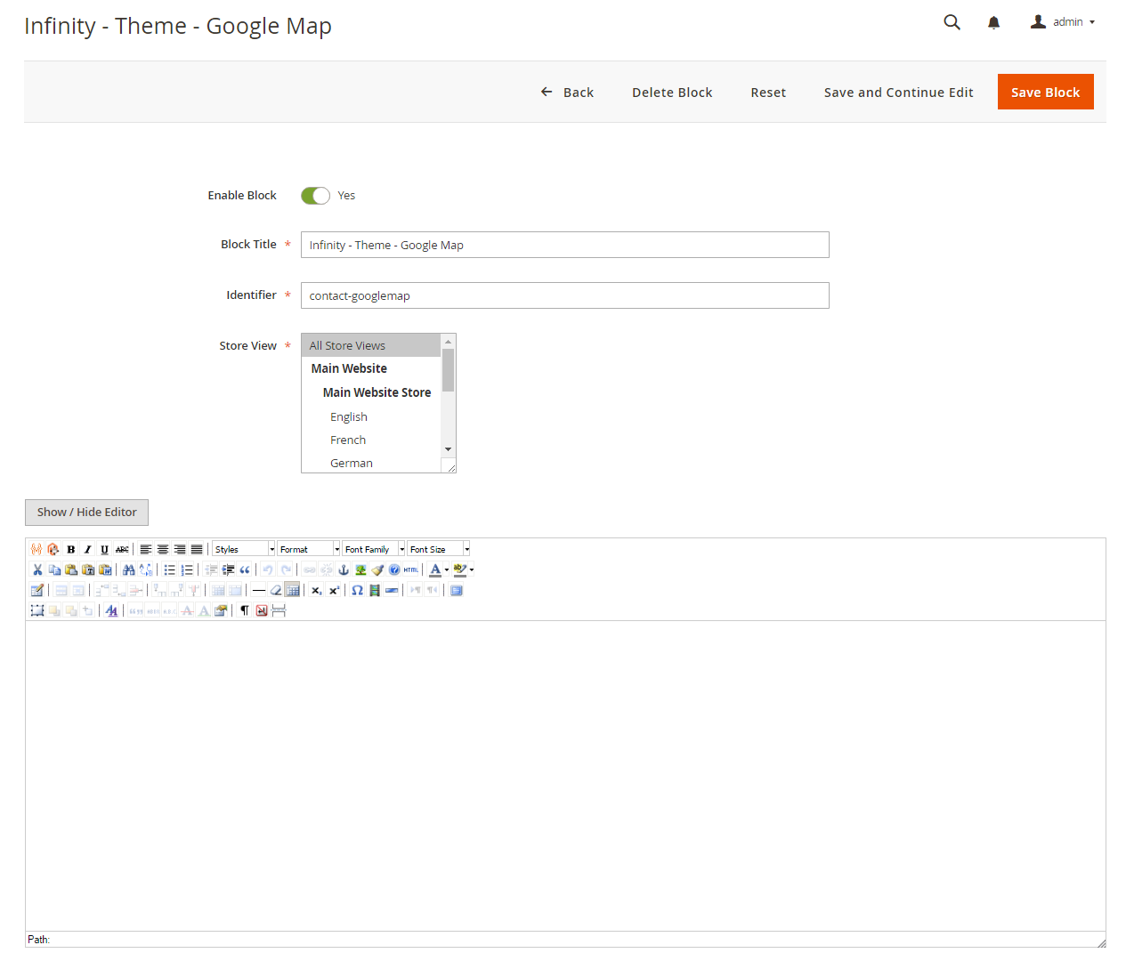Open the Font Family dropdown
1126x953 pixels.
(x=374, y=549)
